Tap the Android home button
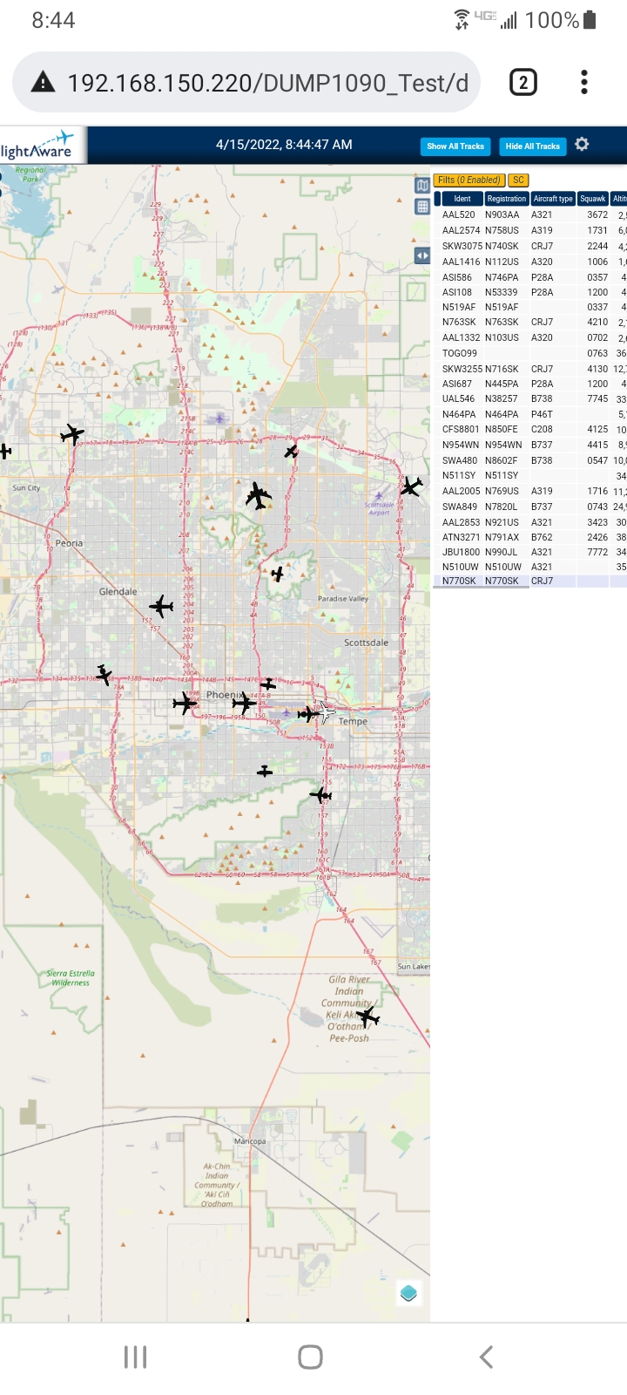 310,1357
